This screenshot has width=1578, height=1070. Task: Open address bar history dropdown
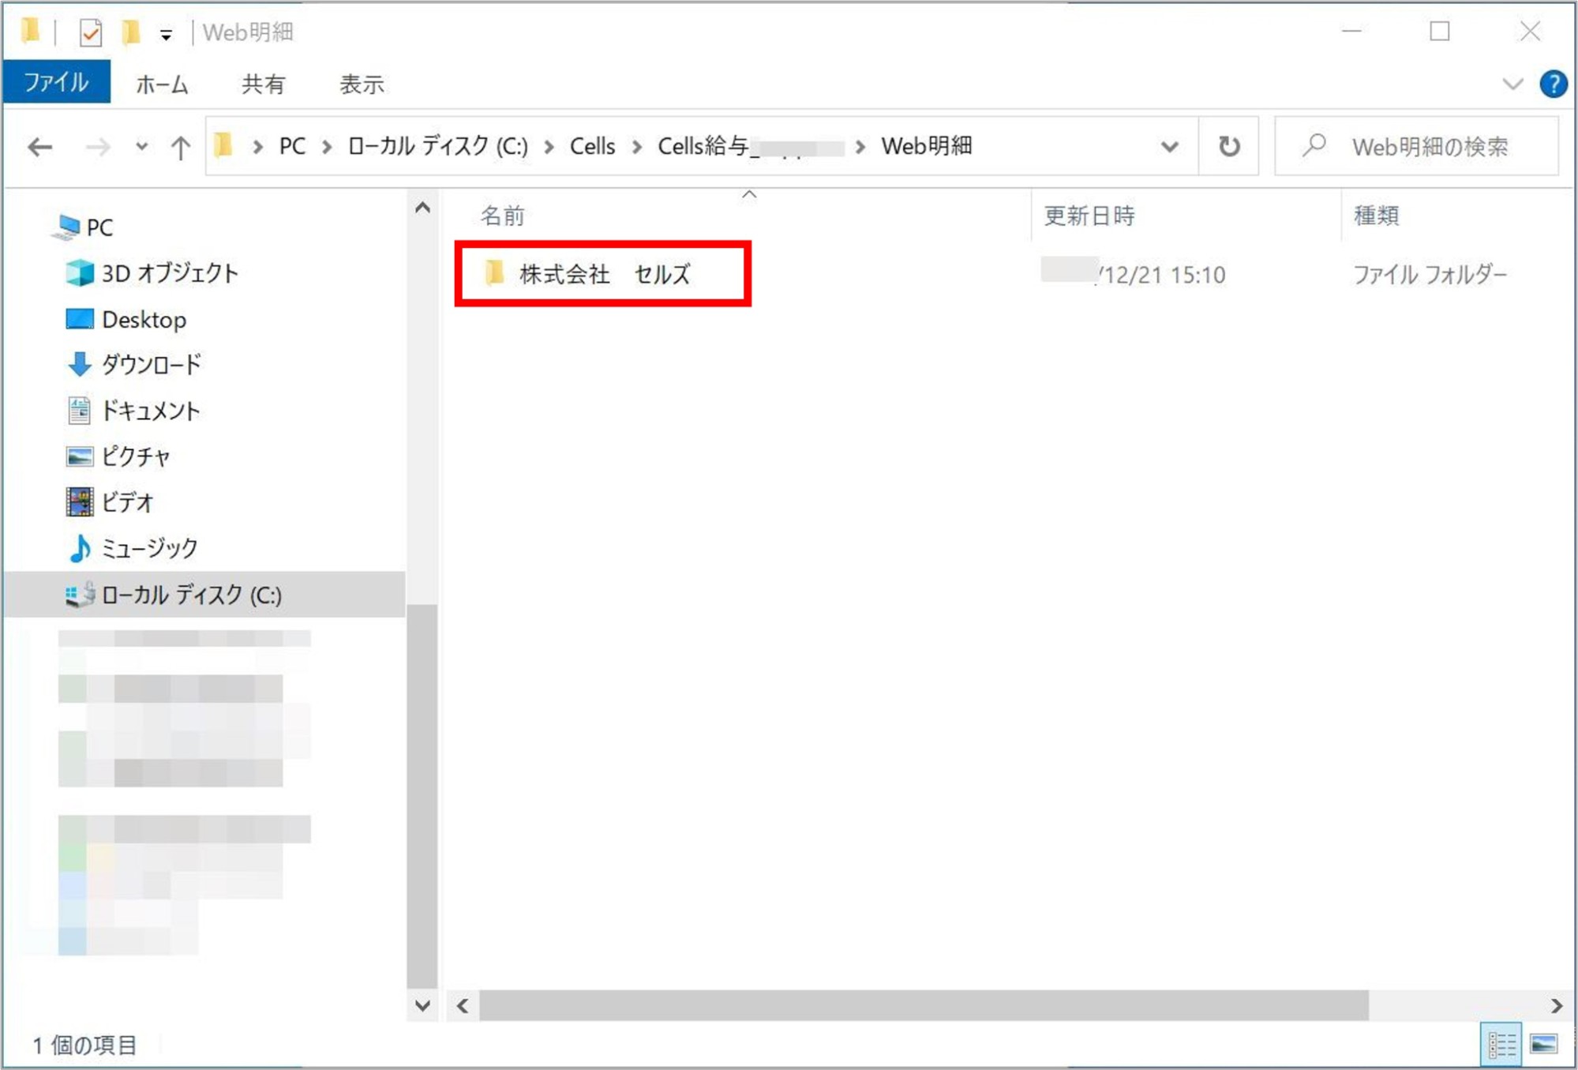coord(1169,146)
